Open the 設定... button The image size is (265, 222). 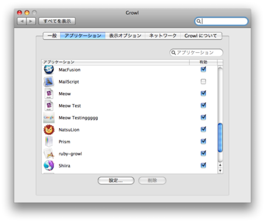(116, 180)
